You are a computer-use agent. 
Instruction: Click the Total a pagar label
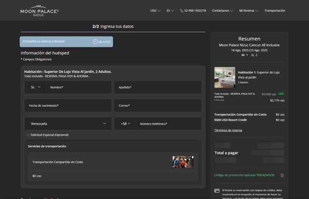click(x=226, y=153)
